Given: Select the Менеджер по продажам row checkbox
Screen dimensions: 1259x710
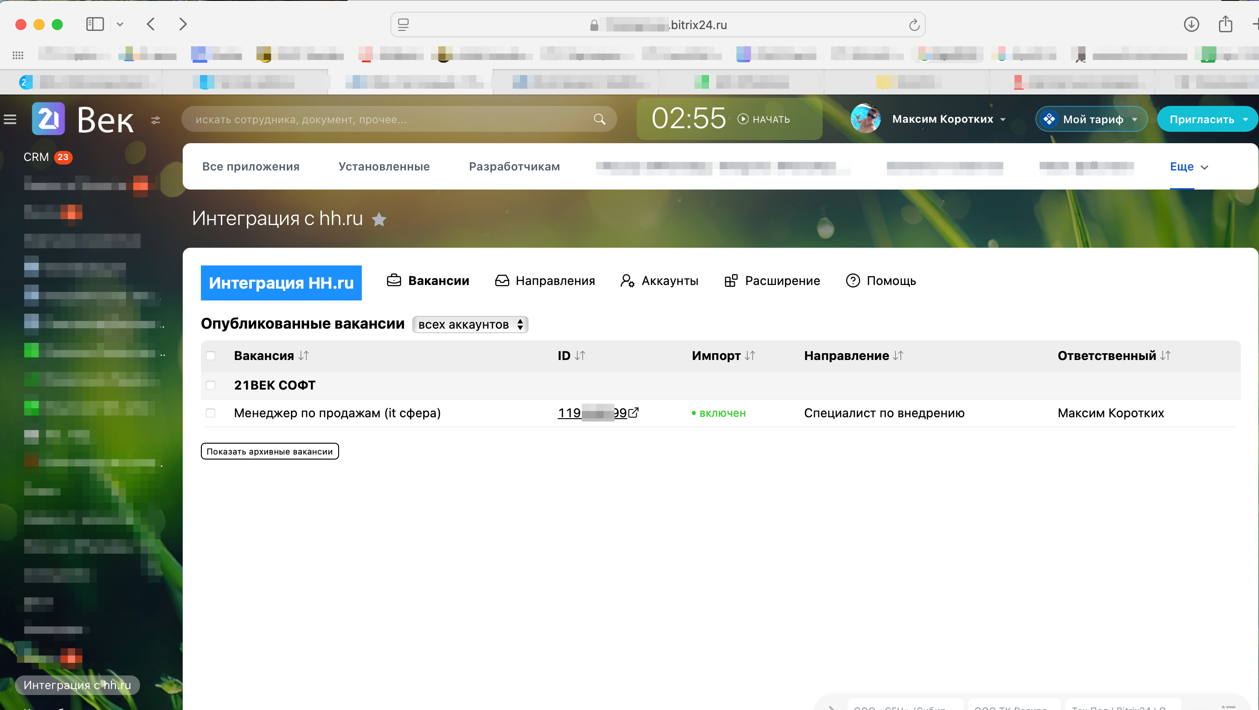Looking at the screenshot, I should (x=210, y=413).
